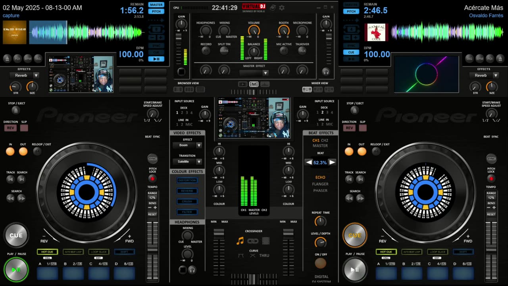The image size is (508, 286).
Task: Click track search next on the right deck
Action: [360, 179]
